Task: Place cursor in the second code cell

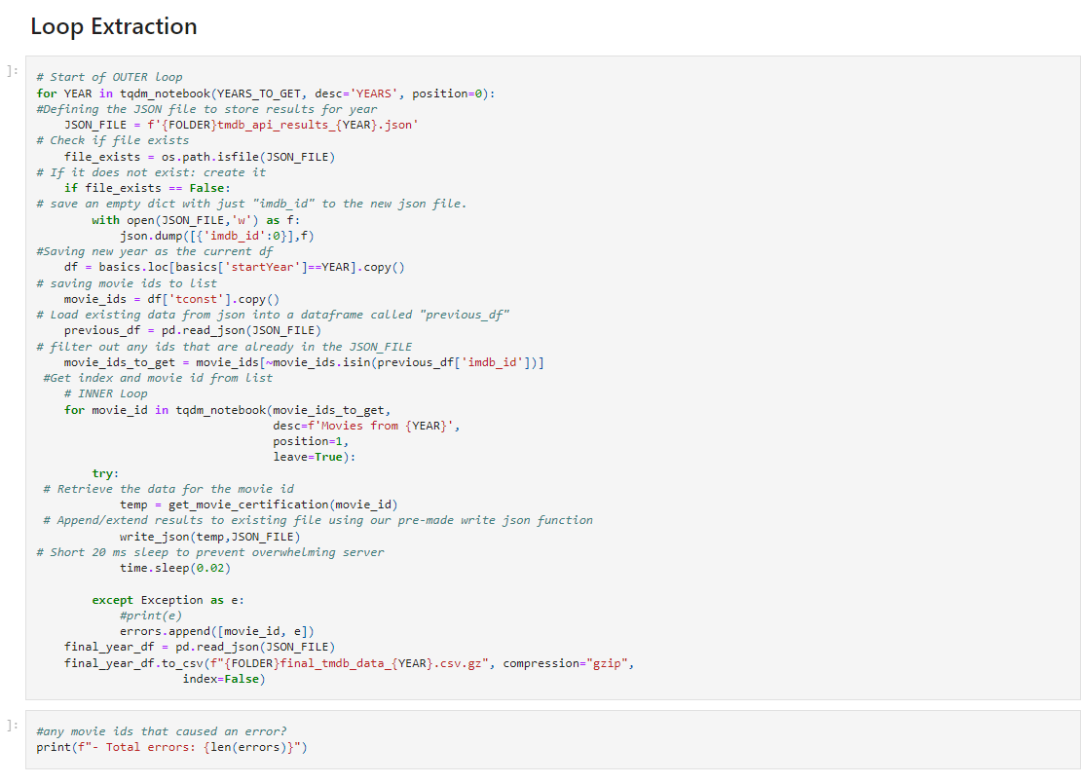Action: coord(390,740)
